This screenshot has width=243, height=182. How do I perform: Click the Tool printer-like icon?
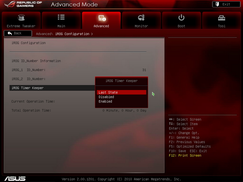click(222, 18)
